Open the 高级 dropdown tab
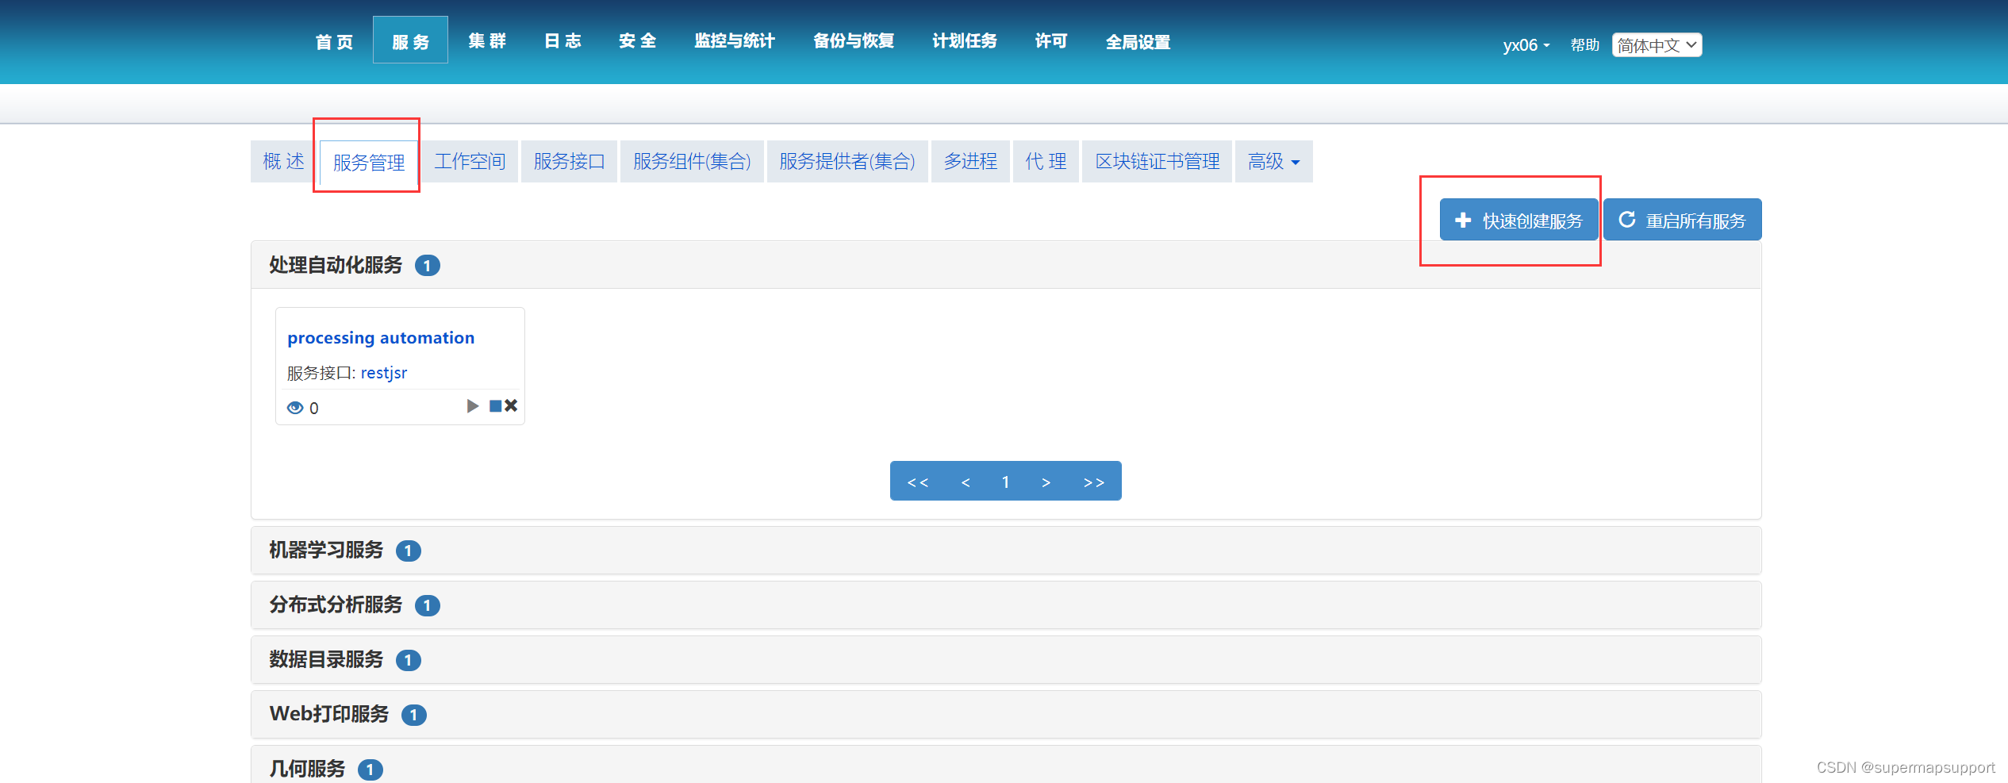 tap(1273, 162)
